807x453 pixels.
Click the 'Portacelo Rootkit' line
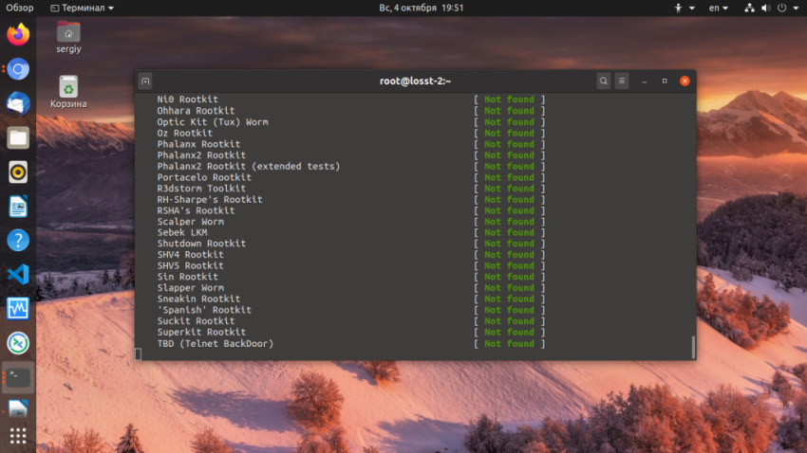[x=204, y=177]
